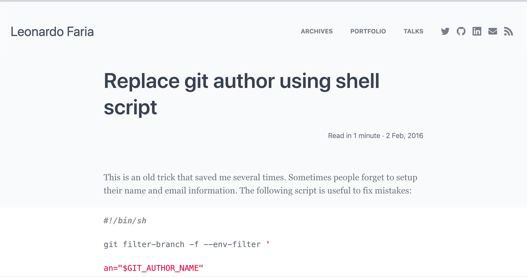Image resolution: width=527 pixels, height=277 pixels.
Task: Open the TALKS navigation item
Action: pyautogui.click(x=413, y=31)
